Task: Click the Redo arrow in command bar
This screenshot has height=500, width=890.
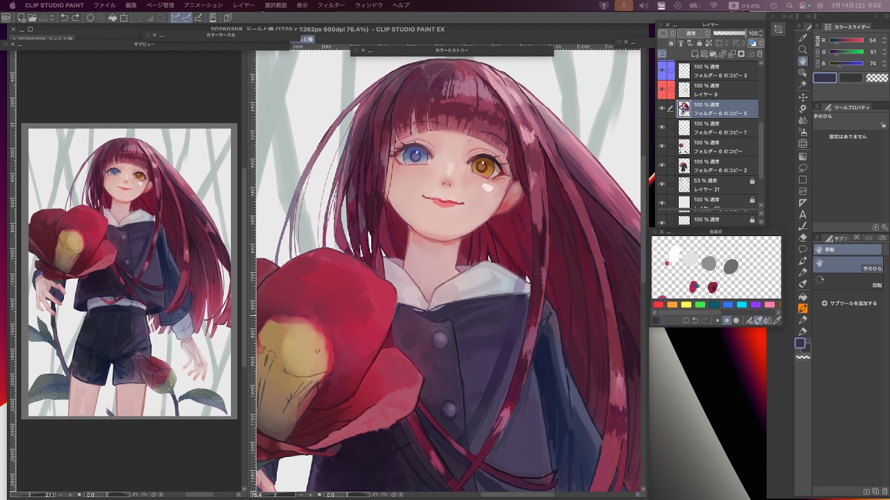Action: pyautogui.click(x=76, y=17)
